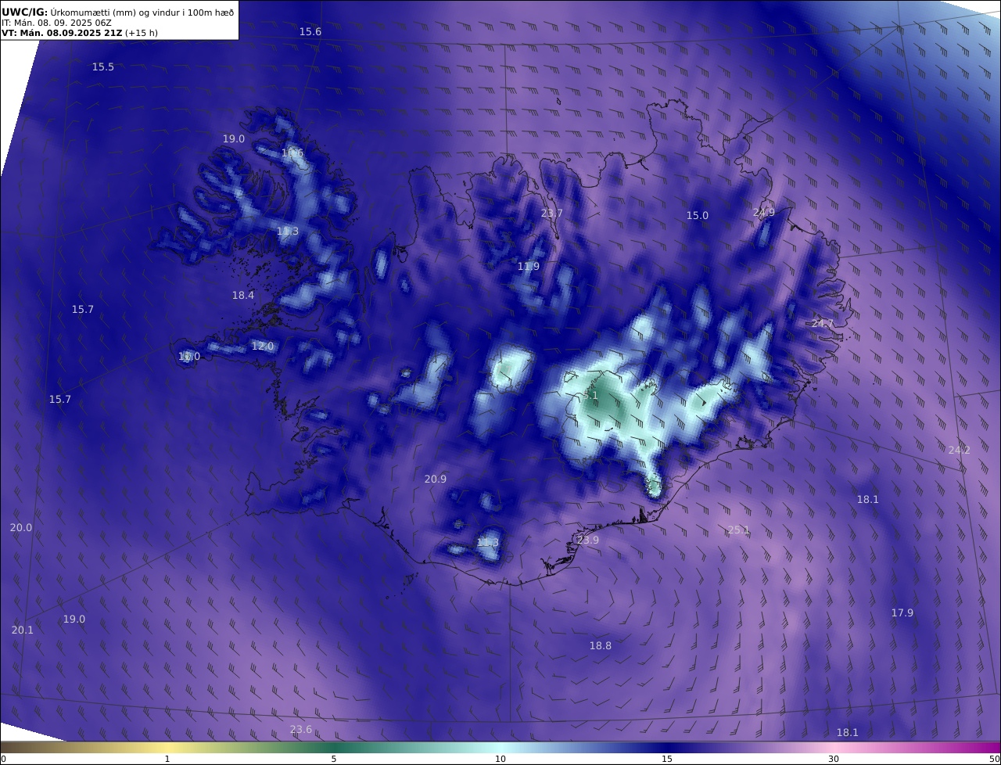Select the 15.5 value label
Viewport: 1001px width, 765px height.
pyautogui.click(x=103, y=67)
